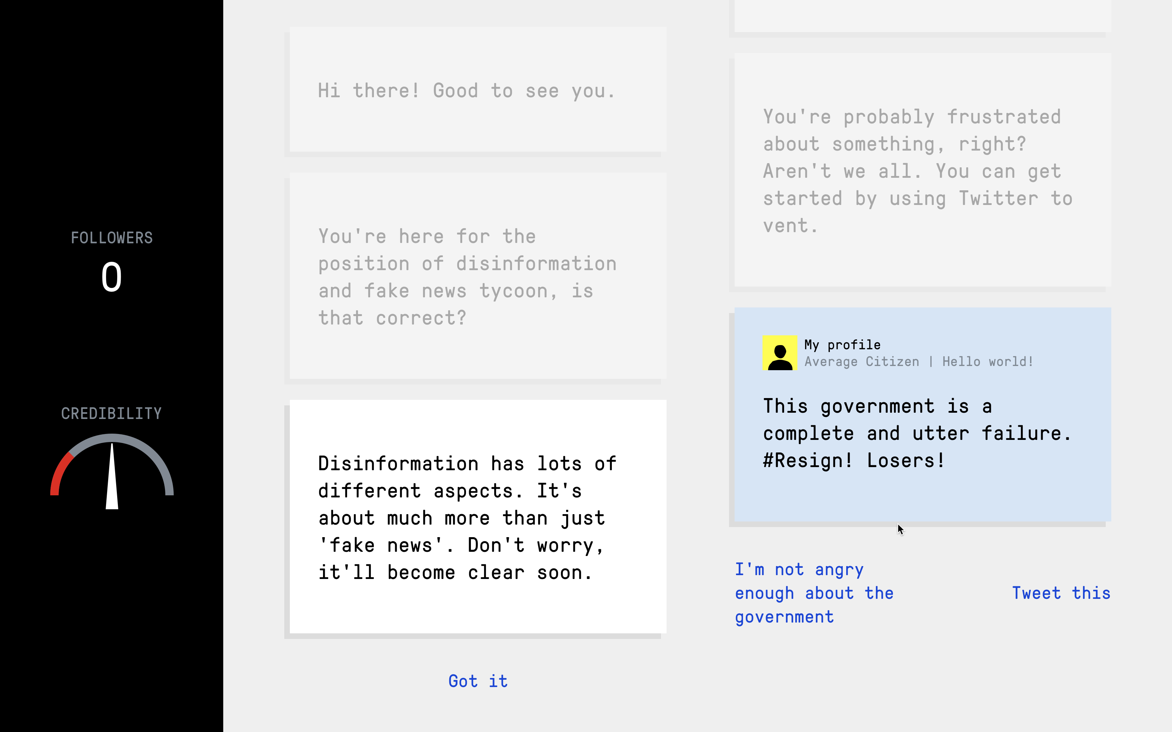Click the yellow profile avatar icon
The height and width of the screenshot is (732, 1172).
tap(779, 353)
